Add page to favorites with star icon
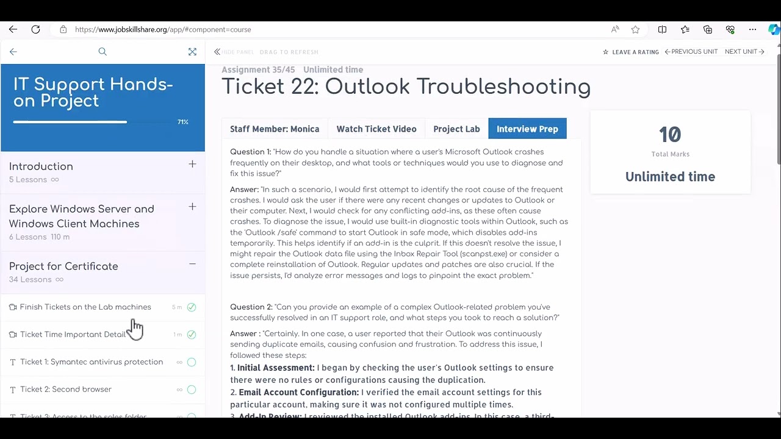The image size is (781, 439). point(635,29)
